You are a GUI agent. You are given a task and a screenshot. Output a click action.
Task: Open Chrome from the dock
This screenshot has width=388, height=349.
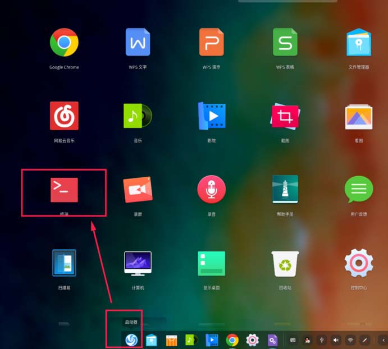tap(232, 340)
